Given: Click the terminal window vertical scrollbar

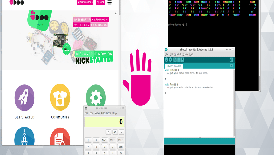Looking at the screenshot, I should pos(259,83).
